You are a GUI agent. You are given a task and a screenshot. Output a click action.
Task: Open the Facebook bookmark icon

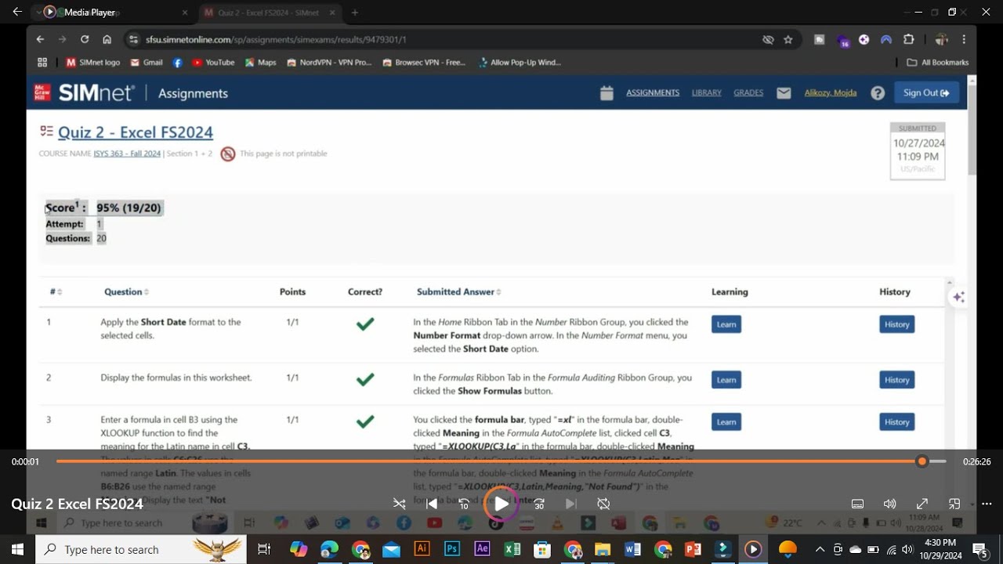(178, 62)
